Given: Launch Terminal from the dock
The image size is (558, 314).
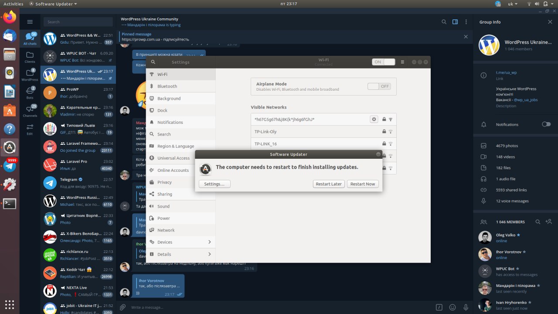Looking at the screenshot, I should [10, 203].
